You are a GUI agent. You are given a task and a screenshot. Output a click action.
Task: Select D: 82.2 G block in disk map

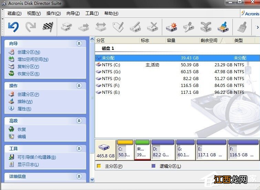tap(163, 150)
